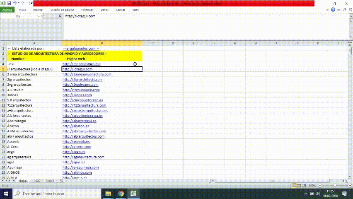Select row 5 header
The height and width of the screenshot is (199, 353).
pos(3,69)
